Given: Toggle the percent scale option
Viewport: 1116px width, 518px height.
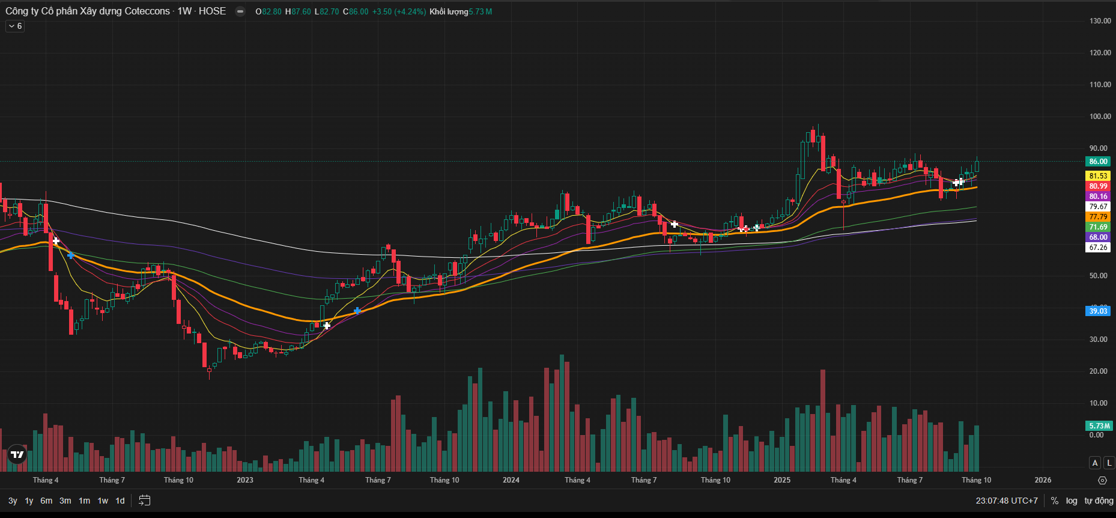Looking at the screenshot, I should 1055,501.
